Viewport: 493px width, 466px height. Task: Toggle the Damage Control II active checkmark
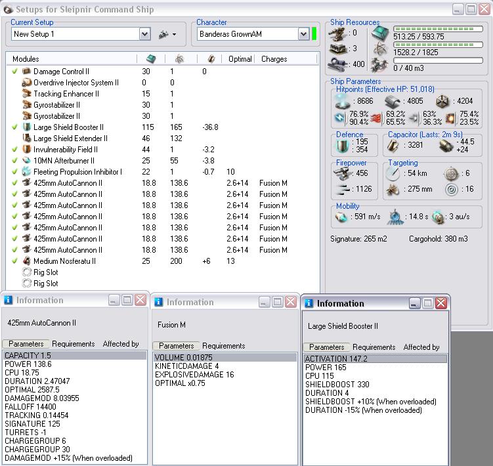click(x=15, y=71)
